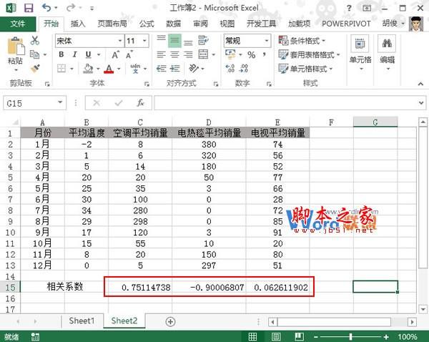Click the Cut scissors icon
The image size is (429, 342).
click(35, 41)
